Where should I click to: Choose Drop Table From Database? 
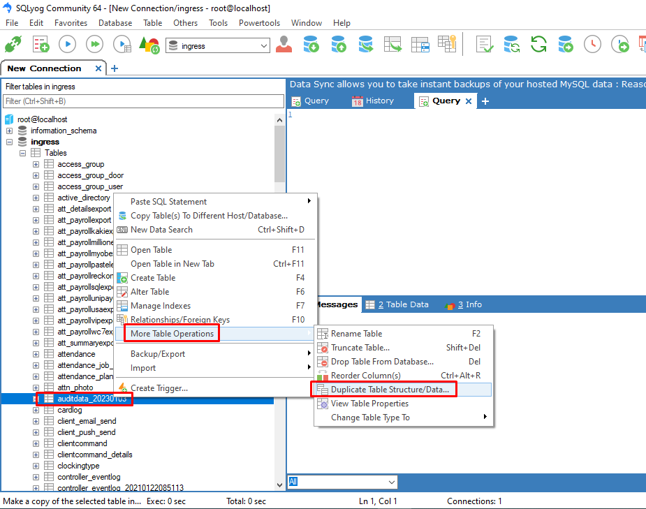click(404, 362)
